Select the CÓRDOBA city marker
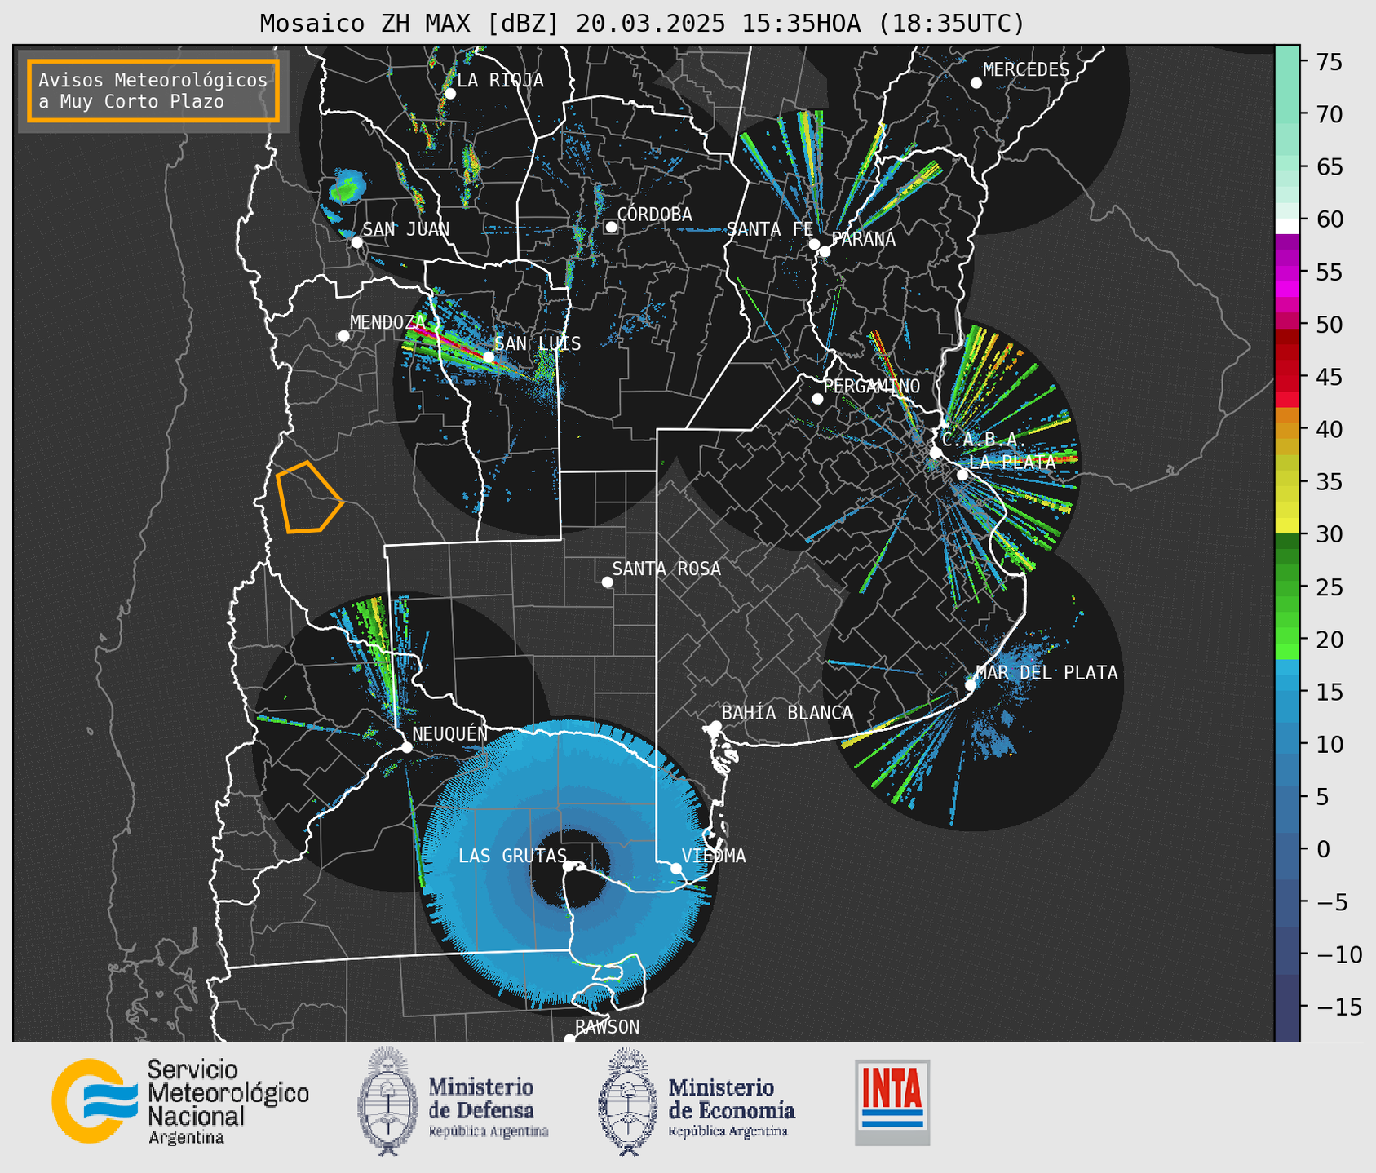This screenshot has width=1376, height=1173. 611,227
